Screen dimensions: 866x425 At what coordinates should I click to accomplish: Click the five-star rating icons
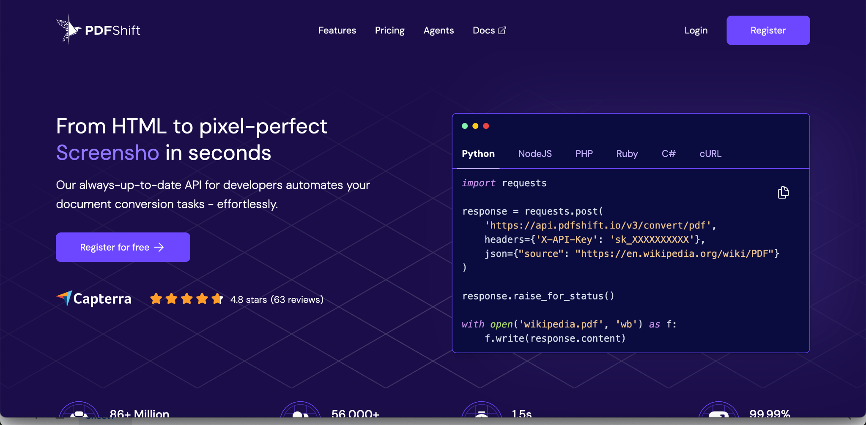click(186, 299)
